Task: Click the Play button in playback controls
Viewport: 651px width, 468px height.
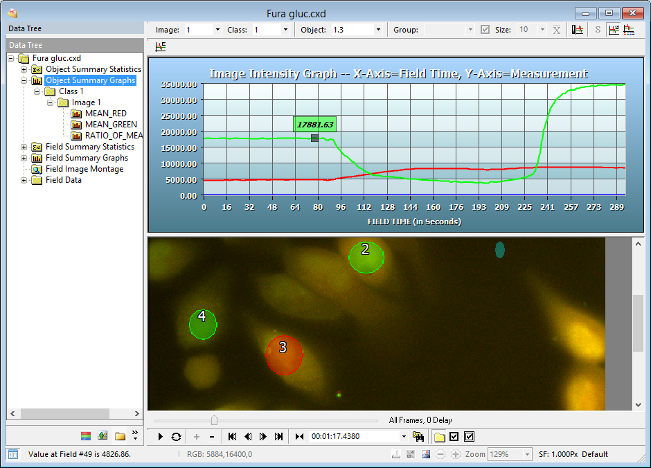Action: click(x=161, y=437)
